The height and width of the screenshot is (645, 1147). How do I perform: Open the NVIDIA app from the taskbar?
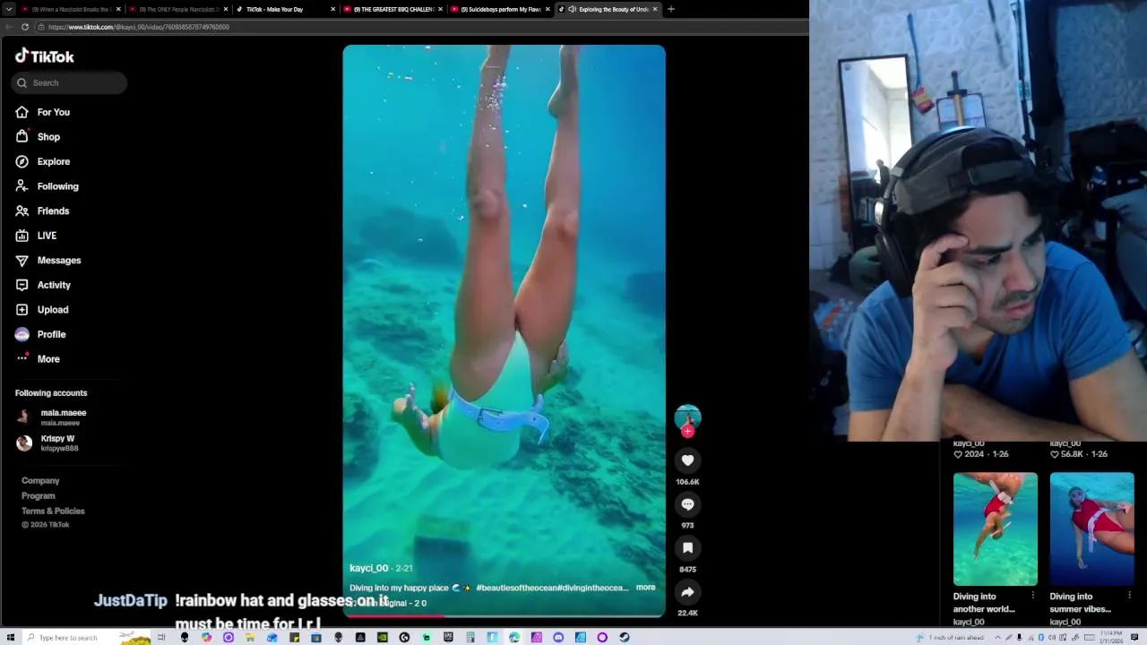click(383, 637)
